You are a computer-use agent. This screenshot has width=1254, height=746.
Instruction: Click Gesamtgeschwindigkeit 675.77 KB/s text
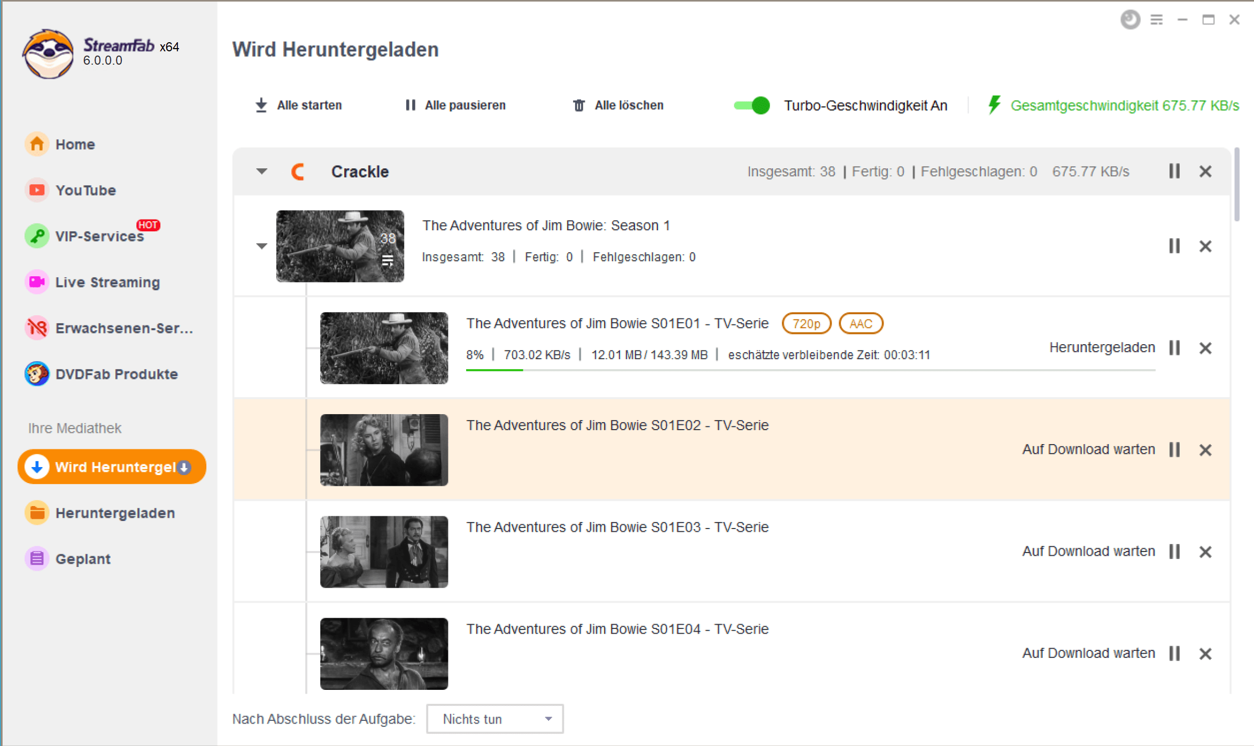point(1125,105)
